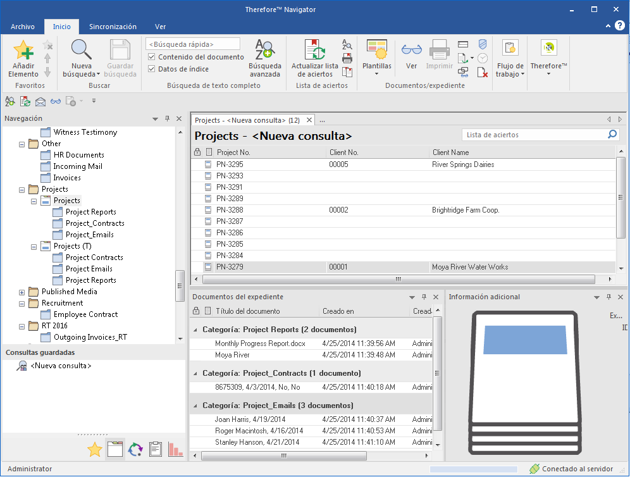Viewport: 630px width, 477px height.
Task: Click the help question mark icon
Action: [x=620, y=26]
